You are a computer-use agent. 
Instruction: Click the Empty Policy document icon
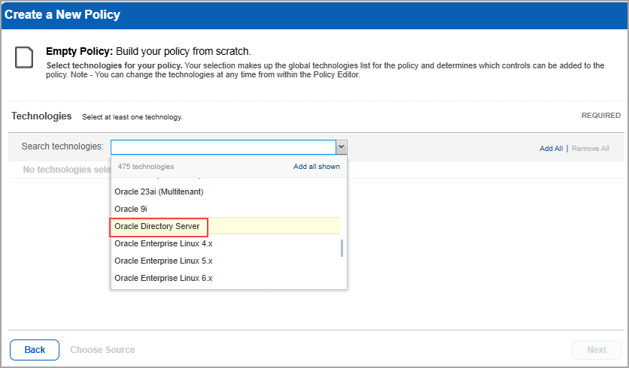point(24,57)
